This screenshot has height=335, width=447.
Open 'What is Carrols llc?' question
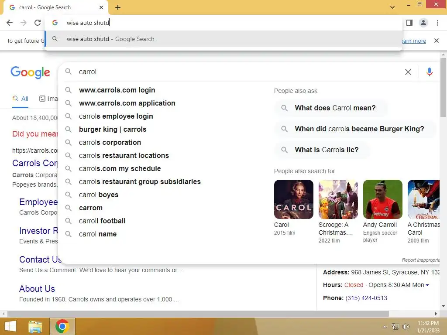coord(322,150)
